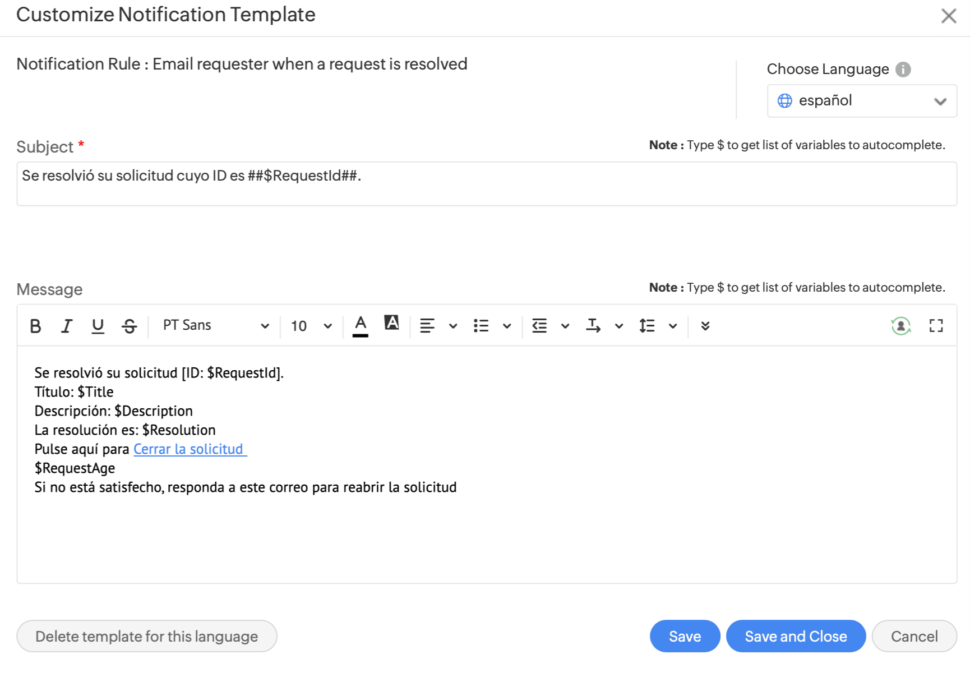Apply strikethrough to selected text
The width and height of the screenshot is (970, 691).
pyautogui.click(x=129, y=326)
